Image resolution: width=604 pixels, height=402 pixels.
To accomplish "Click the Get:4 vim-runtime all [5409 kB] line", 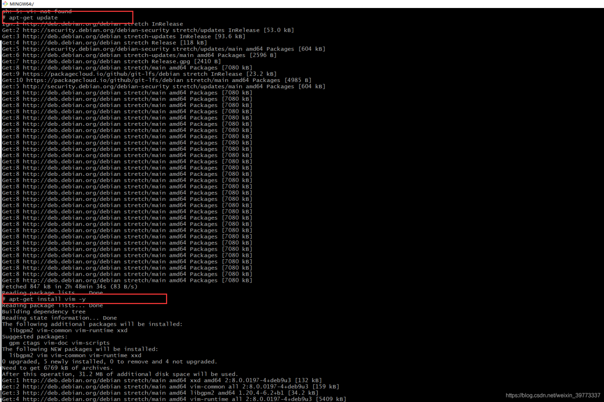I will coord(174,399).
